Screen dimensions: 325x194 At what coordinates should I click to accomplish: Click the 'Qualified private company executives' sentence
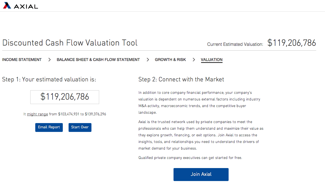pyautogui.click(x=190, y=158)
